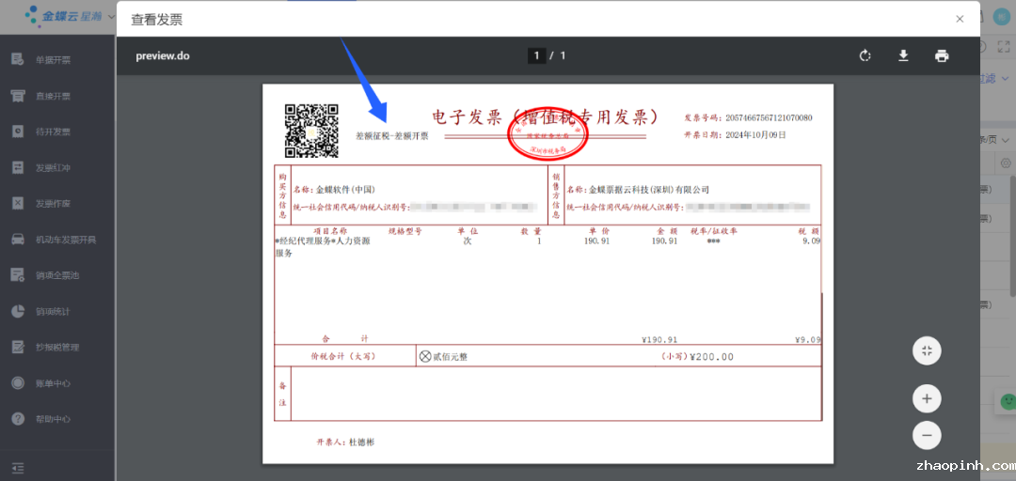
Task: Click the 待开发票 sidebar icon
Action: 18,132
